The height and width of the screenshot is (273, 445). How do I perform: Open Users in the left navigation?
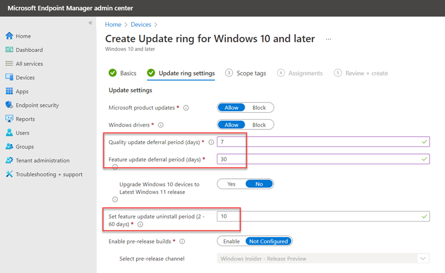pos(22,133)
